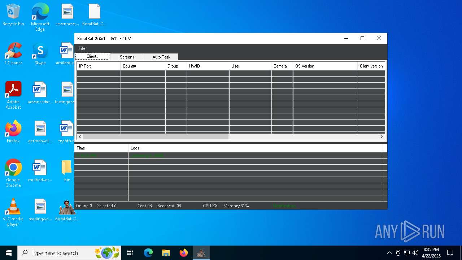Open Firefox from the taskbar
The width and height of the screenshot is (462, 260).
tap(183, 253)
